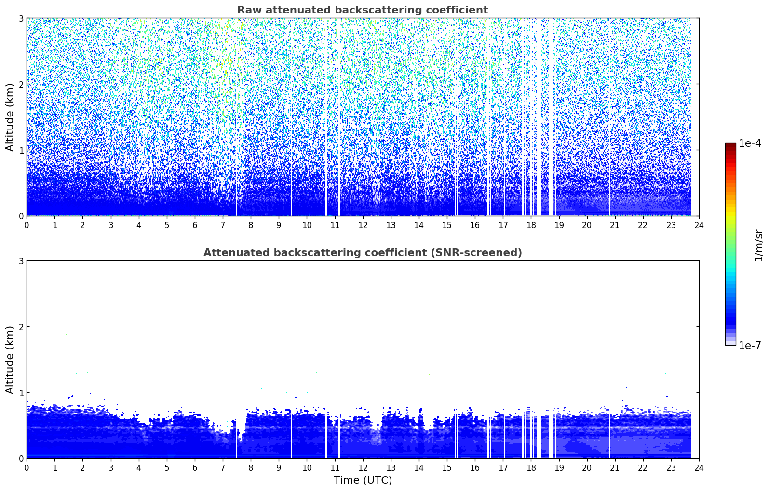
Task: Click altitude 2 tick label on bottom plot
Action: [x=21, y=327]
